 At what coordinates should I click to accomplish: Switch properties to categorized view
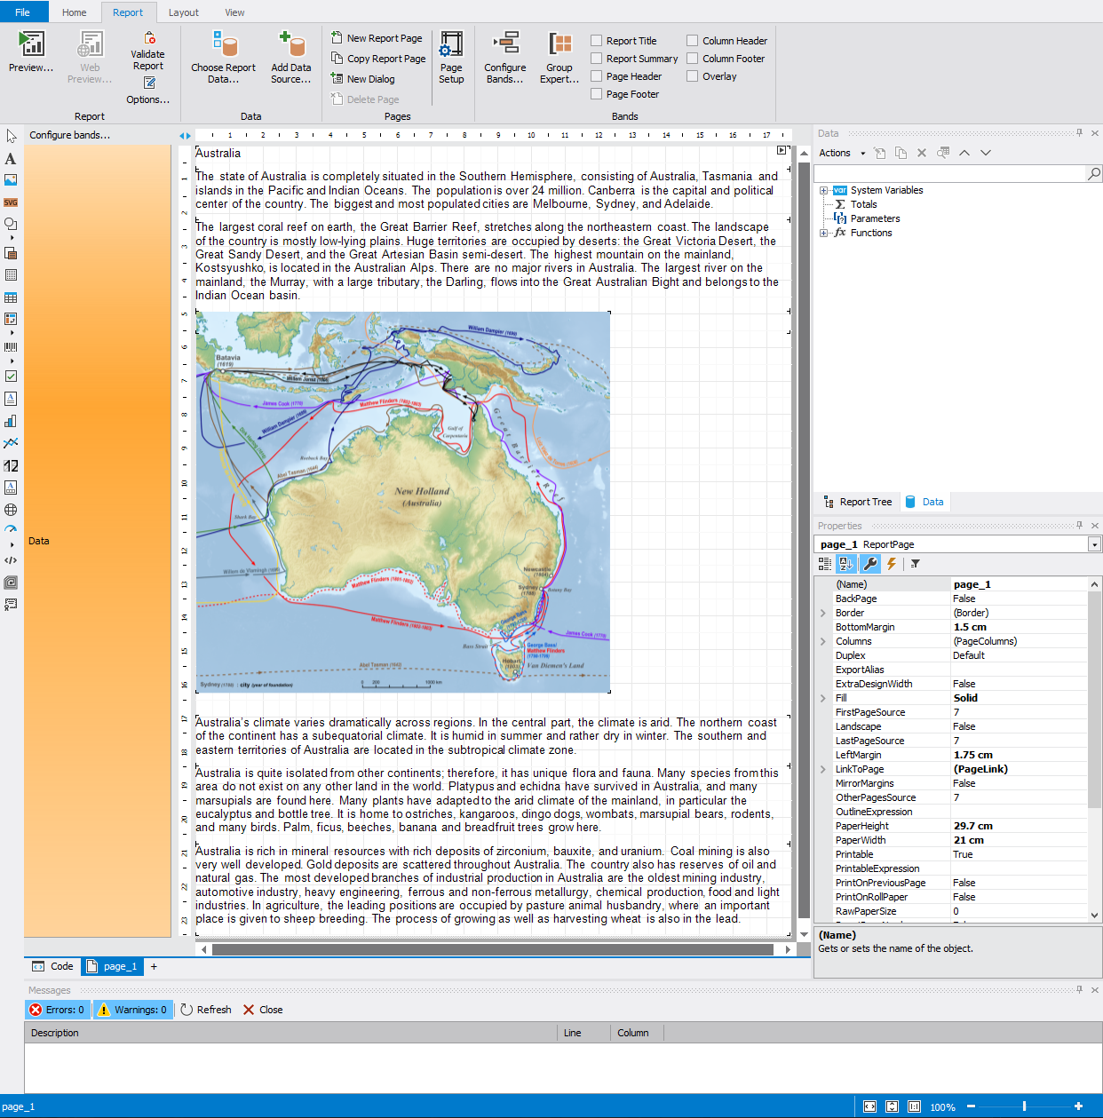click(x=825, y=564)
